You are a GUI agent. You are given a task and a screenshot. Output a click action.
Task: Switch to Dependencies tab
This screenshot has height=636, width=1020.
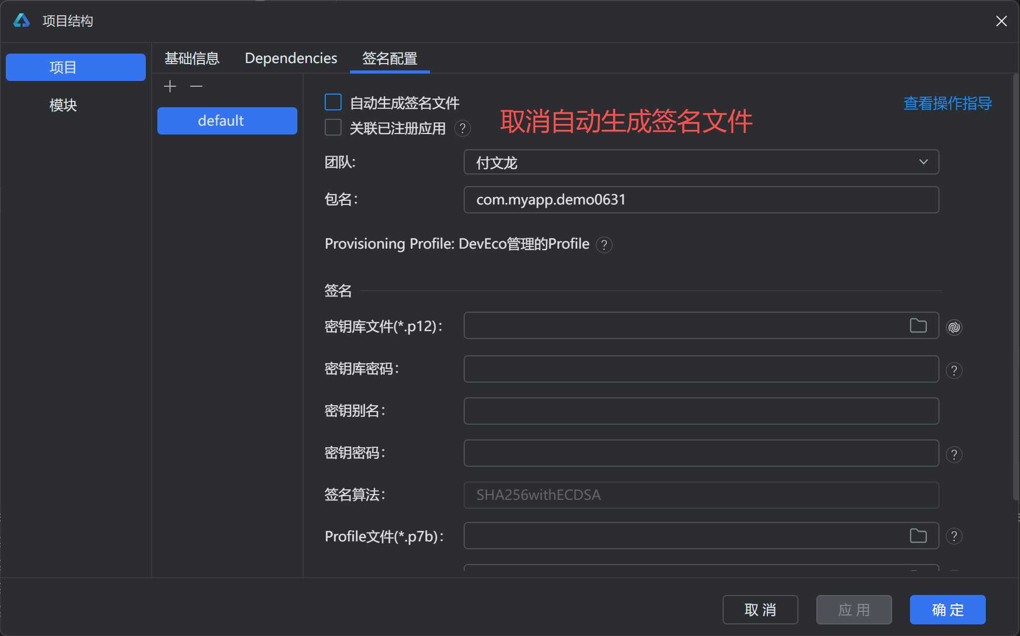[291, 58]
